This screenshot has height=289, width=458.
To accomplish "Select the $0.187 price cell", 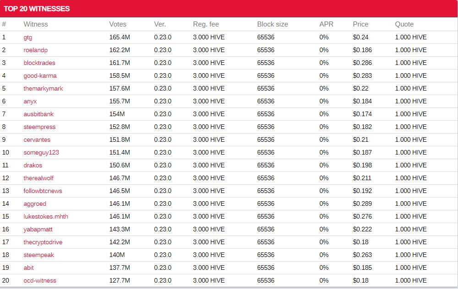I will coord(362,153).
